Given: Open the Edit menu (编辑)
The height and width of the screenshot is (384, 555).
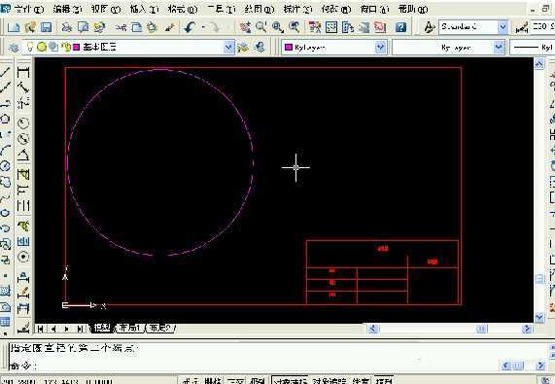Looking at the screenshot, I should (67, 9).
